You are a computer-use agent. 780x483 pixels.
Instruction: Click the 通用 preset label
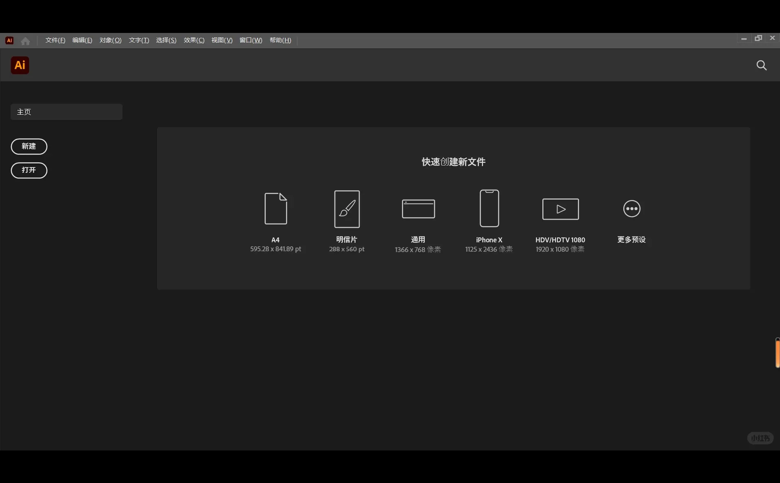(x=418, y=240)
